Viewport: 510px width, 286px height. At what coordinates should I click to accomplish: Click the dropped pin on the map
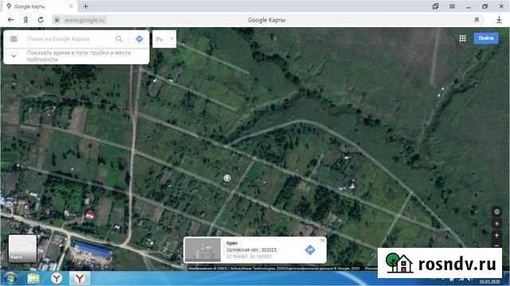[x=227, y=178]
